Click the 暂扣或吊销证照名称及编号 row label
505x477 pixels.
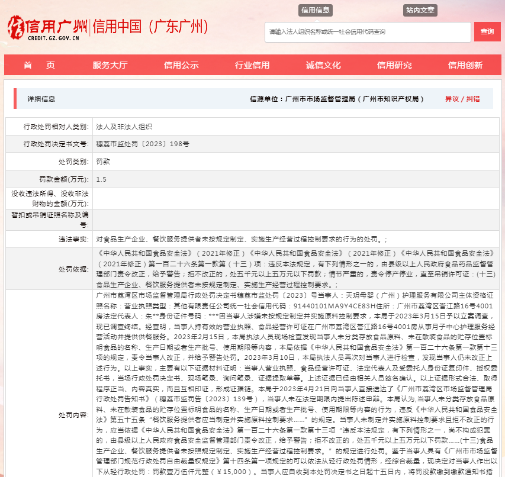tap(50, 220)
